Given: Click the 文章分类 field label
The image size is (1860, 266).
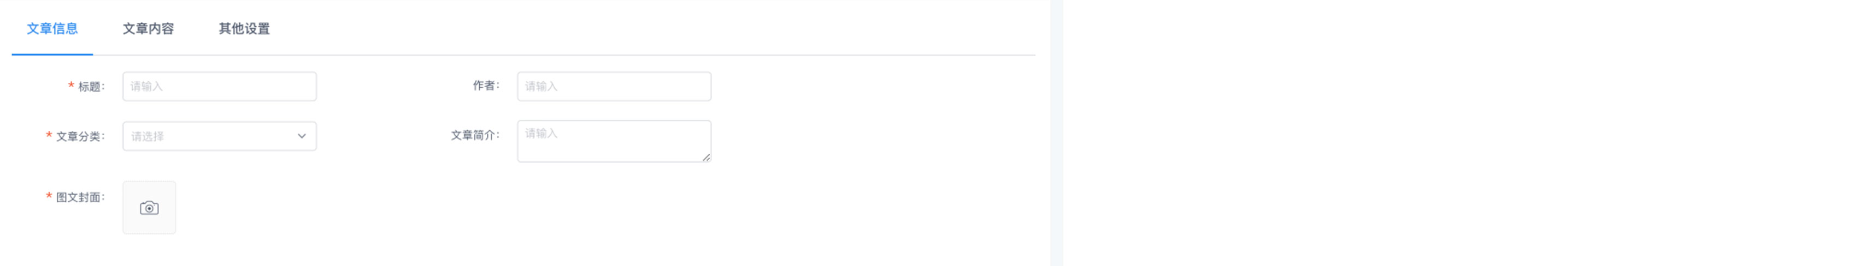Looking at the screenshot, I should pyautogui.click(x=80, y=136).
